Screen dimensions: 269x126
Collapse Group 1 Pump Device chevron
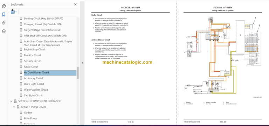[14, 107]
